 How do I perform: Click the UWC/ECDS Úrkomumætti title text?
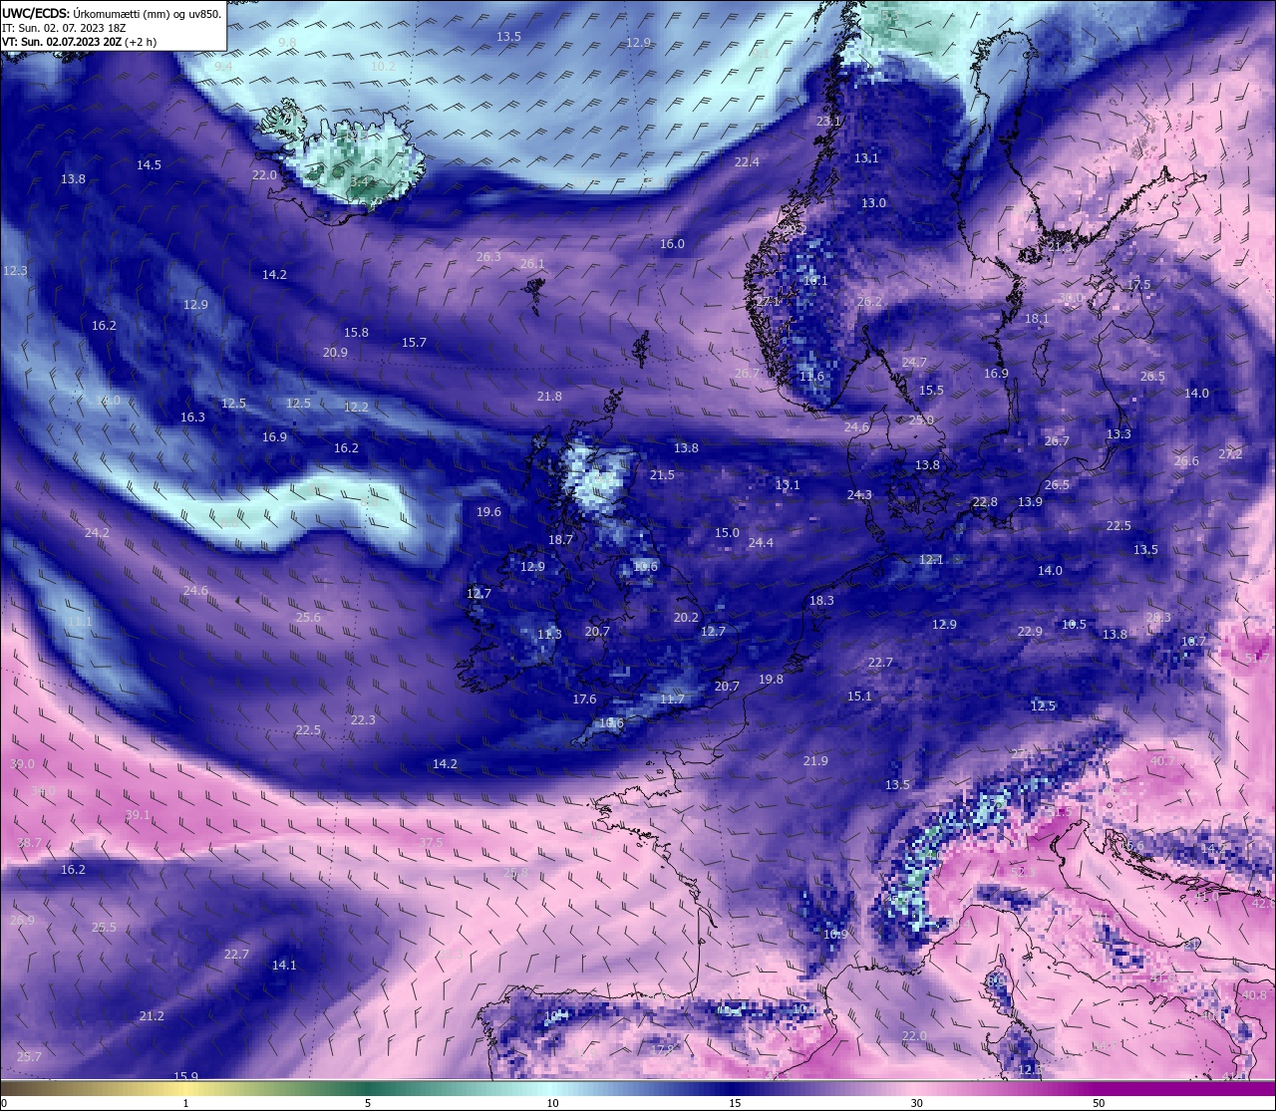tap(112, 13)
